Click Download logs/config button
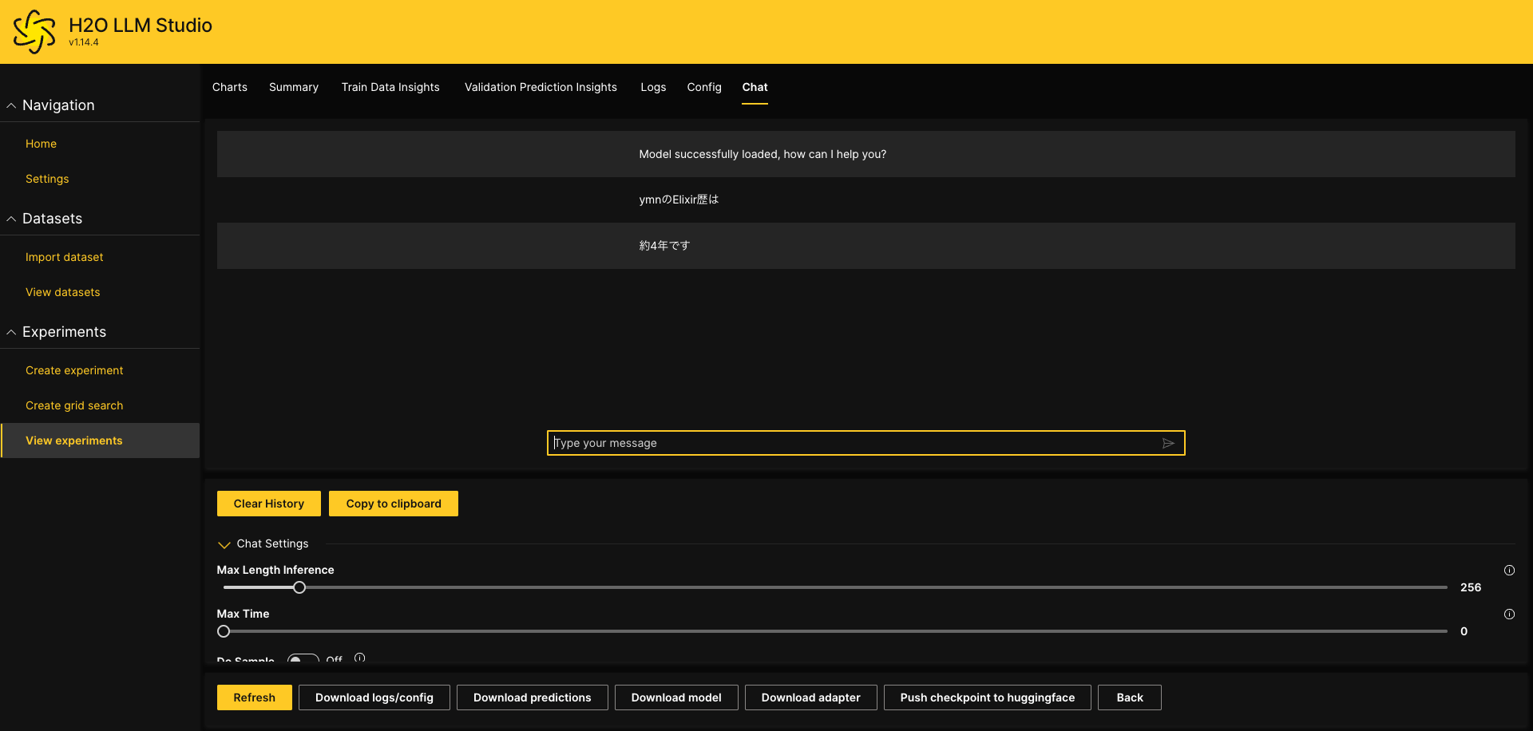Viewport: 1533px width, 731px height. click(374, 697)
